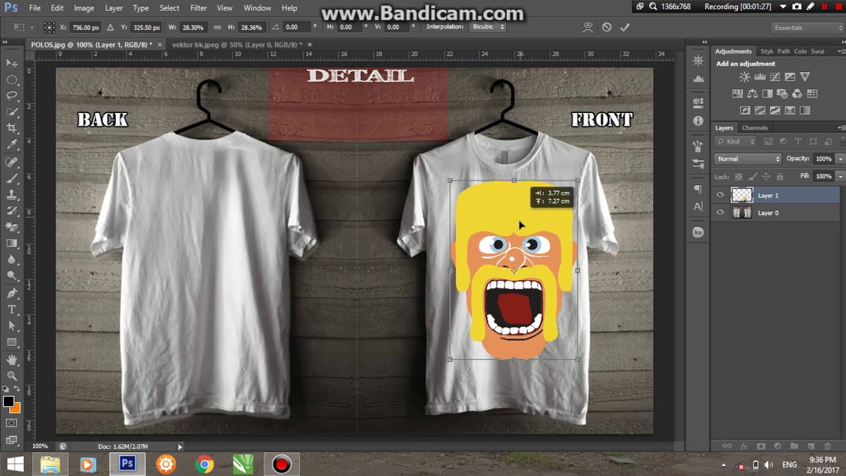Open the Essentials workspace dropdown
This screenshot has width=846, height=476.
[x=808, y=28]
